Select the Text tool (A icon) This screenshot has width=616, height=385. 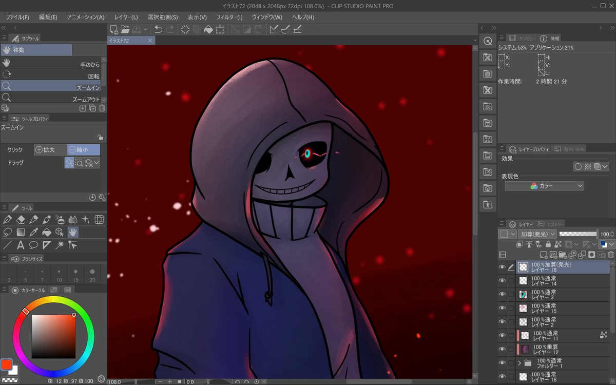click(x=21, y=245)
